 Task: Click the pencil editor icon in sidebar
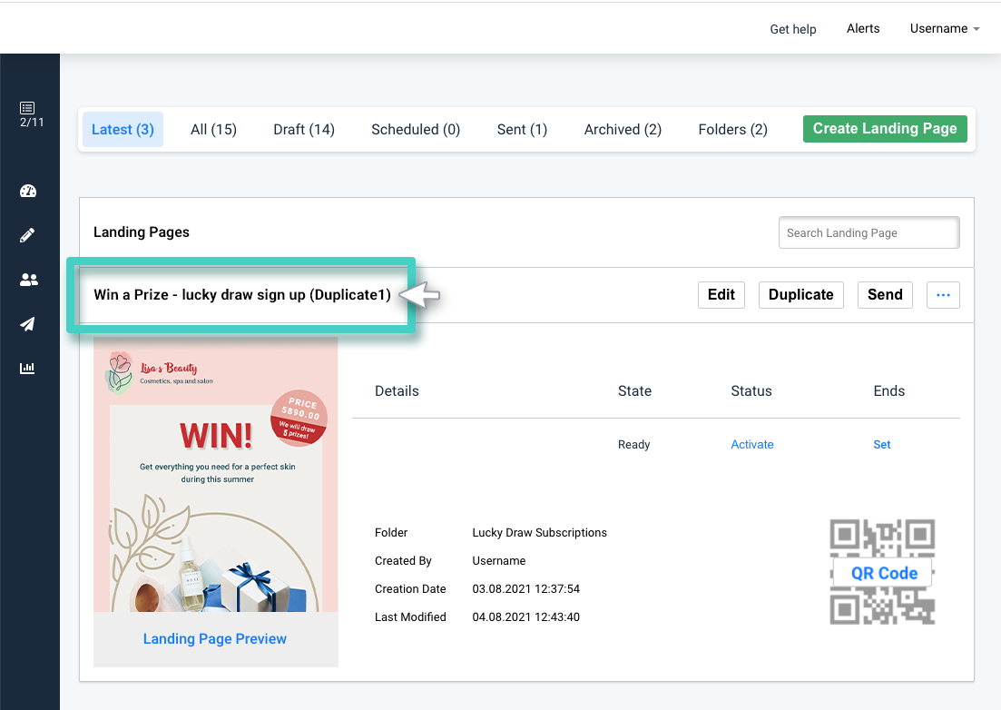[27, 235]
